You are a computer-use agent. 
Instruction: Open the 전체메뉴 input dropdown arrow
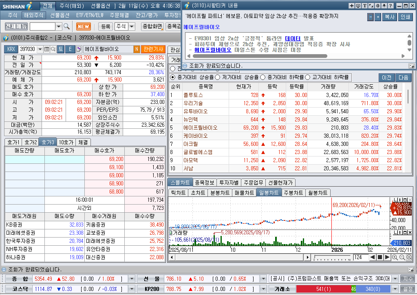pyautogui.click(x=59, y=26)
